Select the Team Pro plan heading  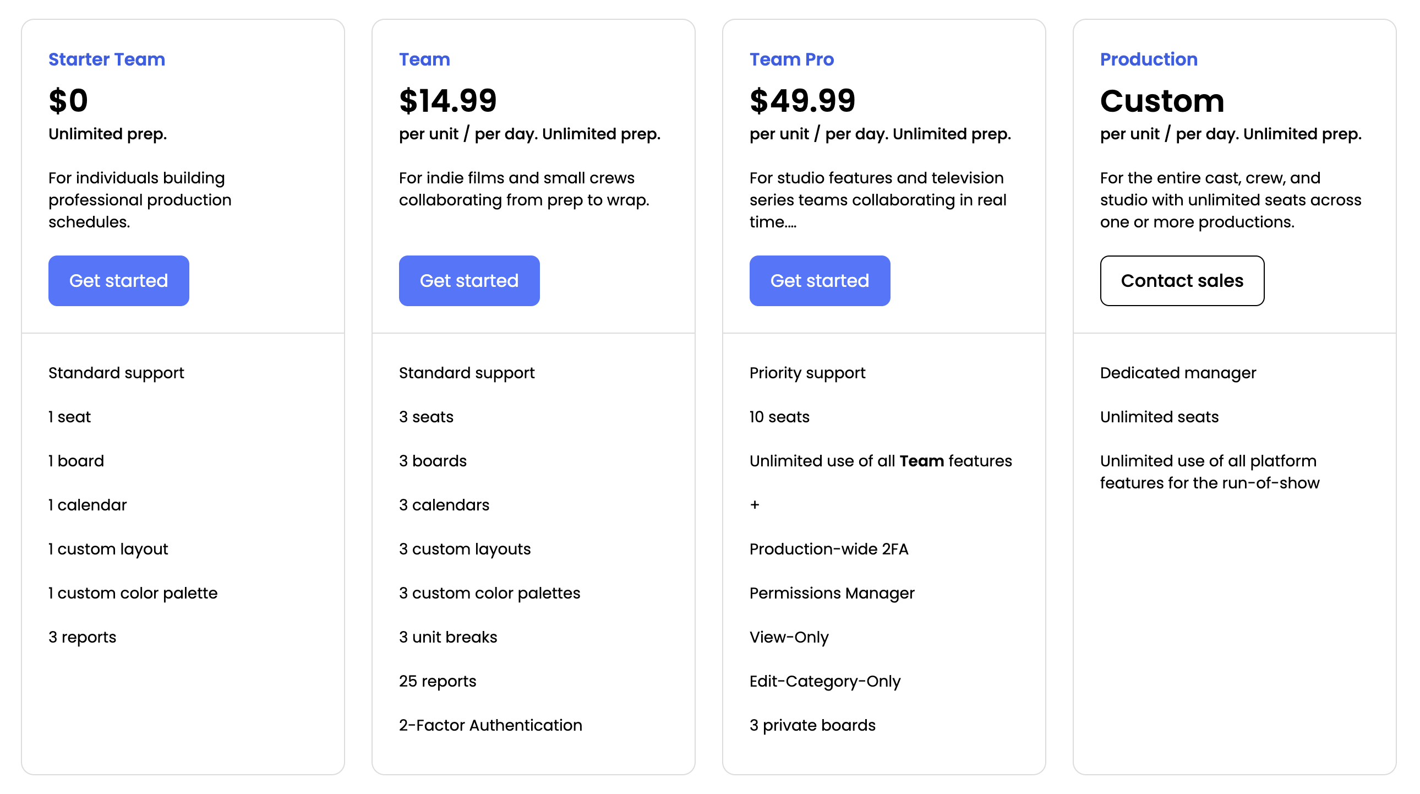click(791, 59)
